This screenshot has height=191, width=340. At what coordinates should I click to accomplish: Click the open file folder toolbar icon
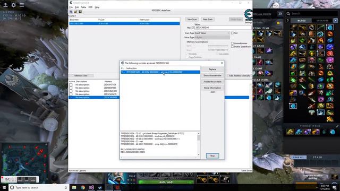pos(75,12)
